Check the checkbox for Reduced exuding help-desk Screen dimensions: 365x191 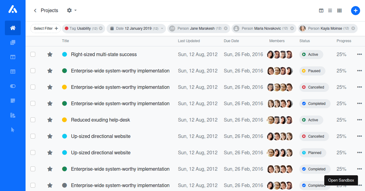tap(33, 120)
